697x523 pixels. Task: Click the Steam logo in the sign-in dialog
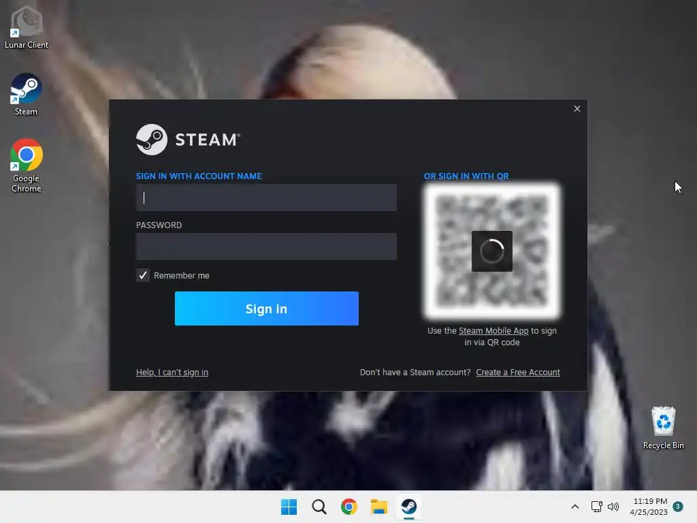188,140
